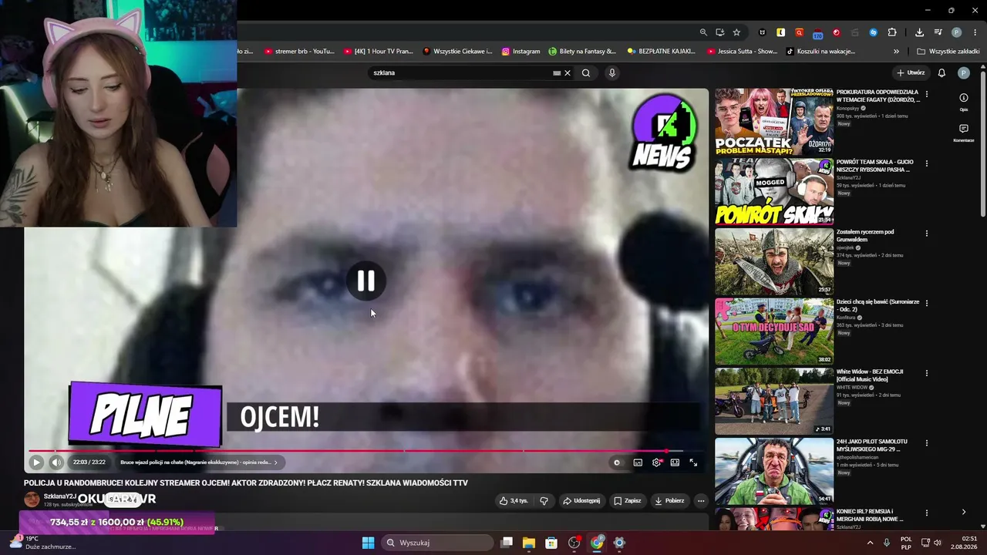Open File Explorer from the taskbar
The image size is (987, 555).
click(x=529, y=543)
